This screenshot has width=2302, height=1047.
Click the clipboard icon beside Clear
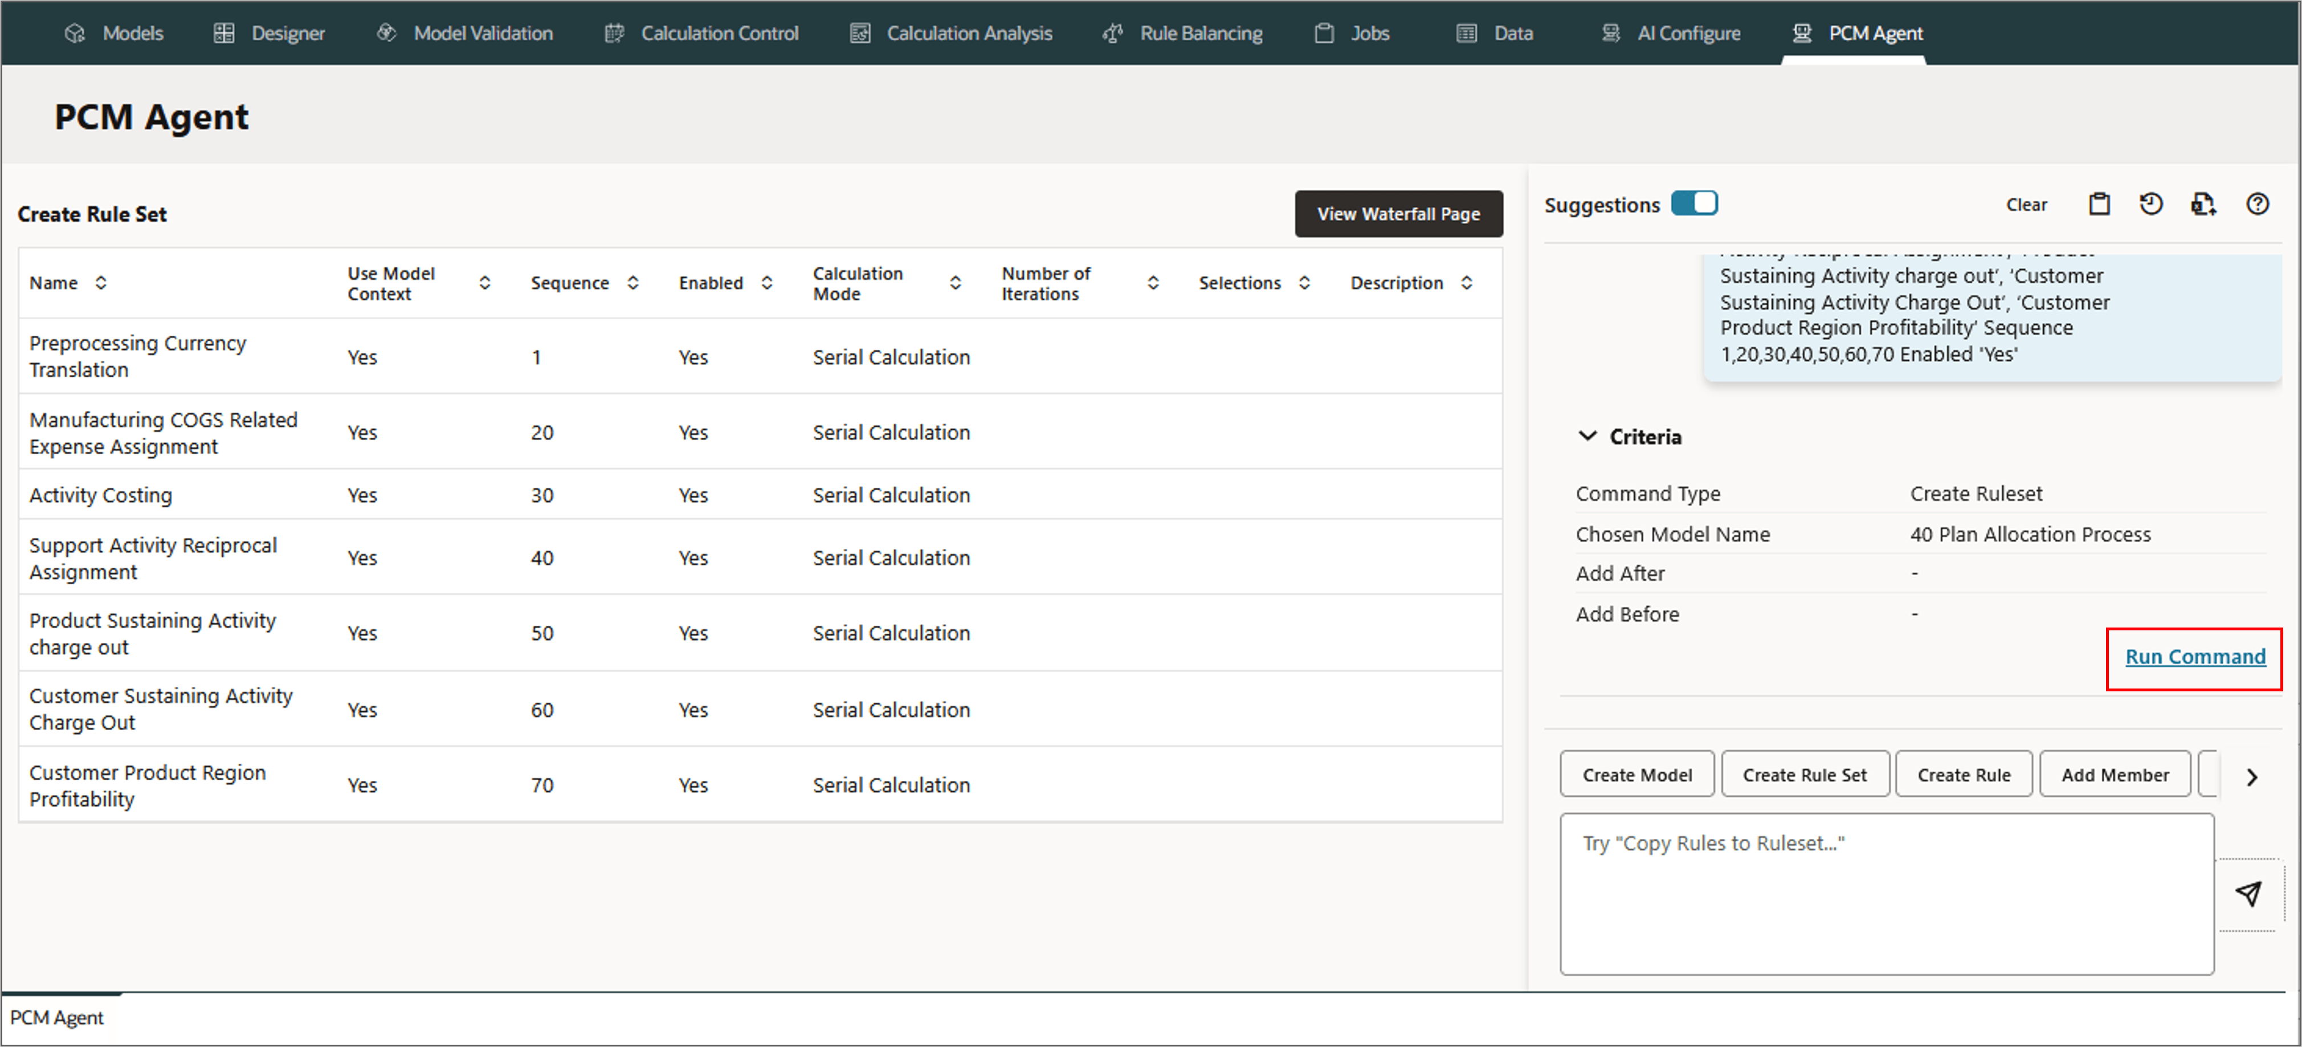[x=2098, y=205]
